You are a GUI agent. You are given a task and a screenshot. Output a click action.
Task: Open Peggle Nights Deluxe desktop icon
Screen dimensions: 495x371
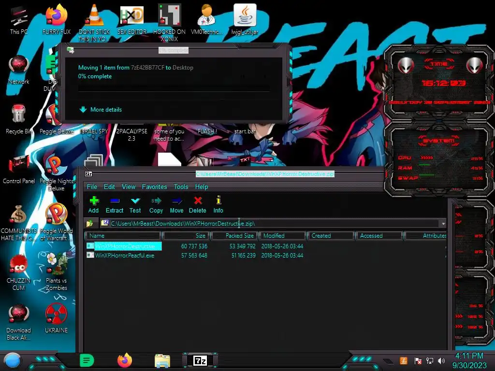click(x=57, y=172)
